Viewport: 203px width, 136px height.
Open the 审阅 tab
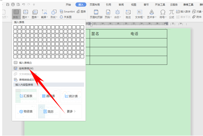[x=121, y=5]
